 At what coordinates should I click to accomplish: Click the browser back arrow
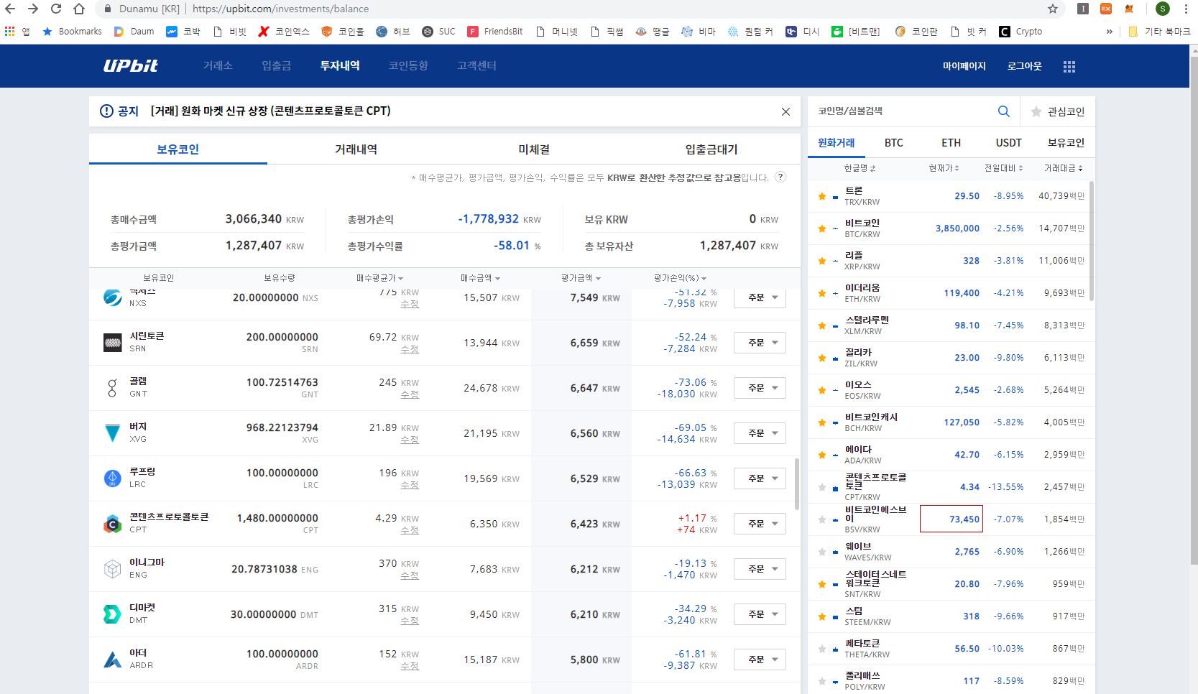(x=10, y=9)
